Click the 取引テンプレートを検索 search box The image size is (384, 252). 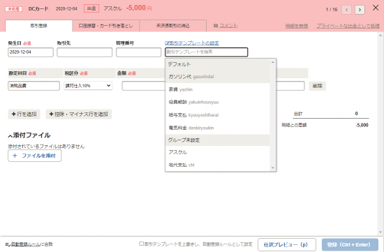pyautogui.click(x=207, y=52)
